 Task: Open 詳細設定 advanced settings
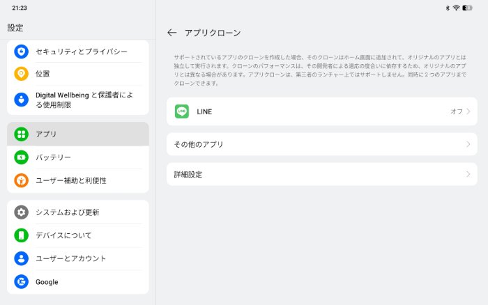[x=188, y=174]
